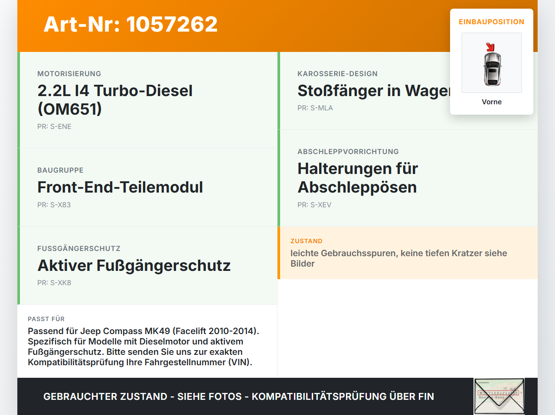Click the Vorne position label
Screen dimensions: 555x415
click(492, 102)
